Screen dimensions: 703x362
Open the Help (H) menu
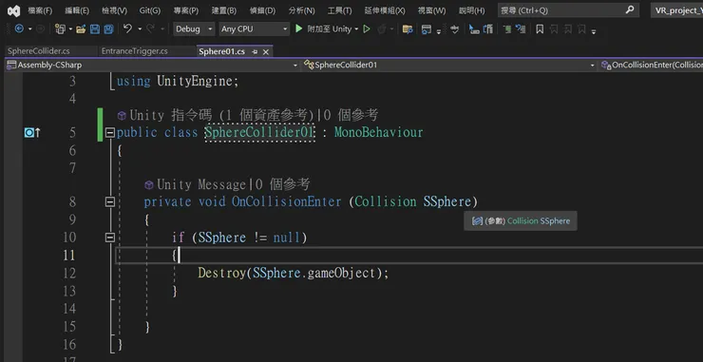[471, 10]
